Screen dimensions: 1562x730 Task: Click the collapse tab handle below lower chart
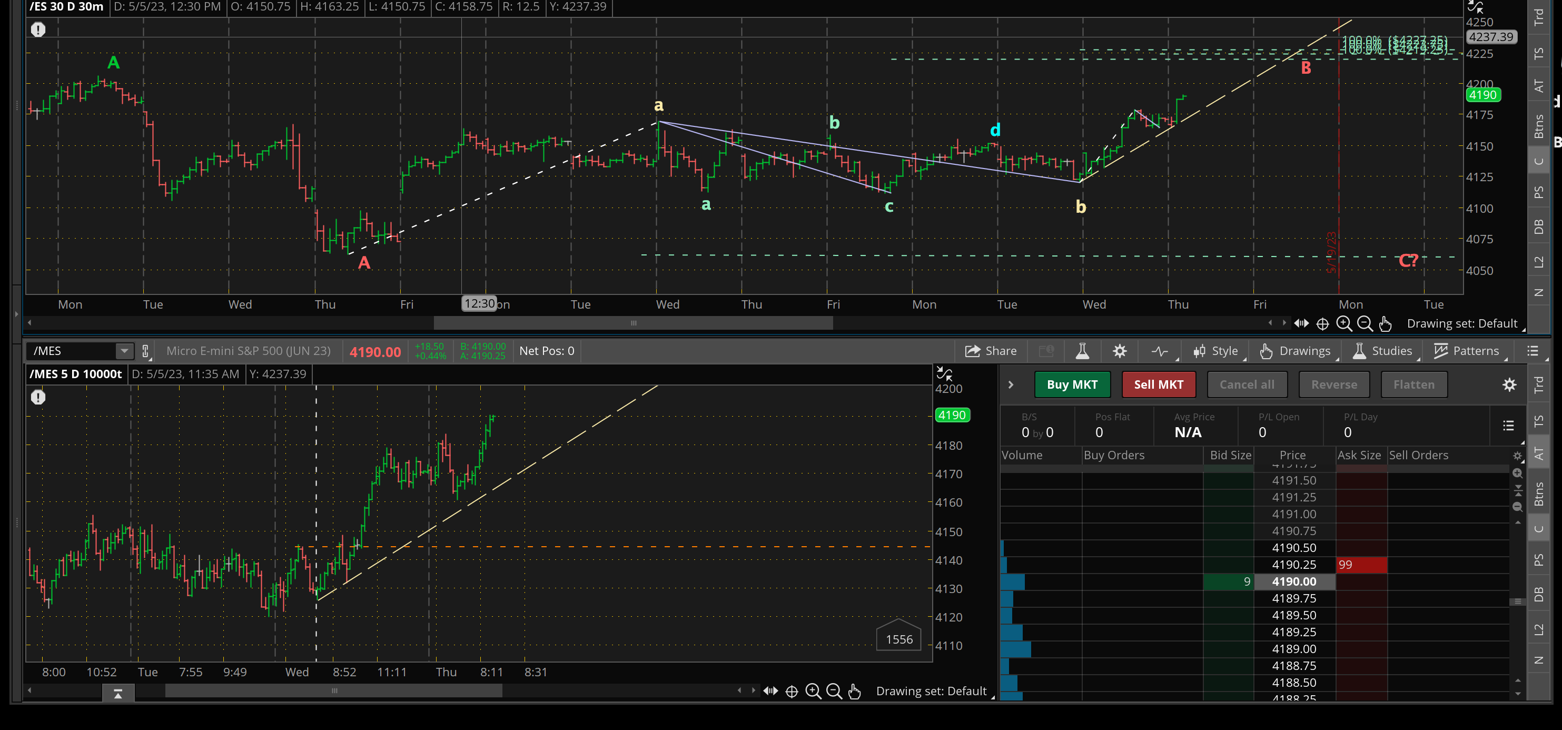click(x=118, y=694)
